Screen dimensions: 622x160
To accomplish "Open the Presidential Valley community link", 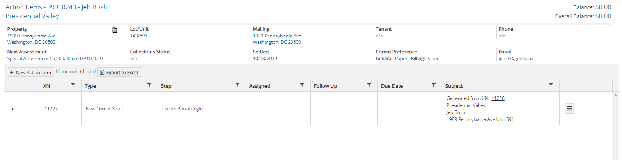I will (x=32, y=16).
